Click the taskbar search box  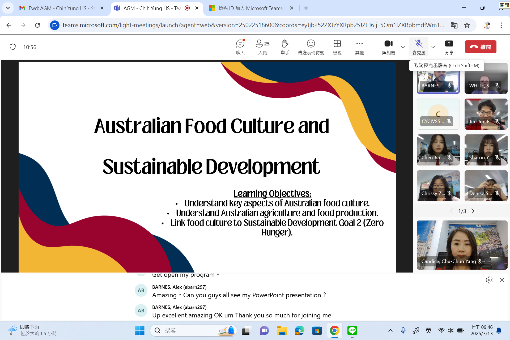[x=194, y=330]
